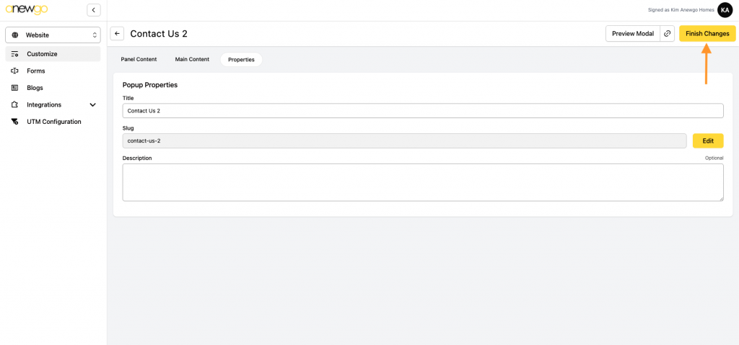The image size is (739, 345).
Task: Click into the Title input field
Action: pyautogui.click(x=422, y=111)
